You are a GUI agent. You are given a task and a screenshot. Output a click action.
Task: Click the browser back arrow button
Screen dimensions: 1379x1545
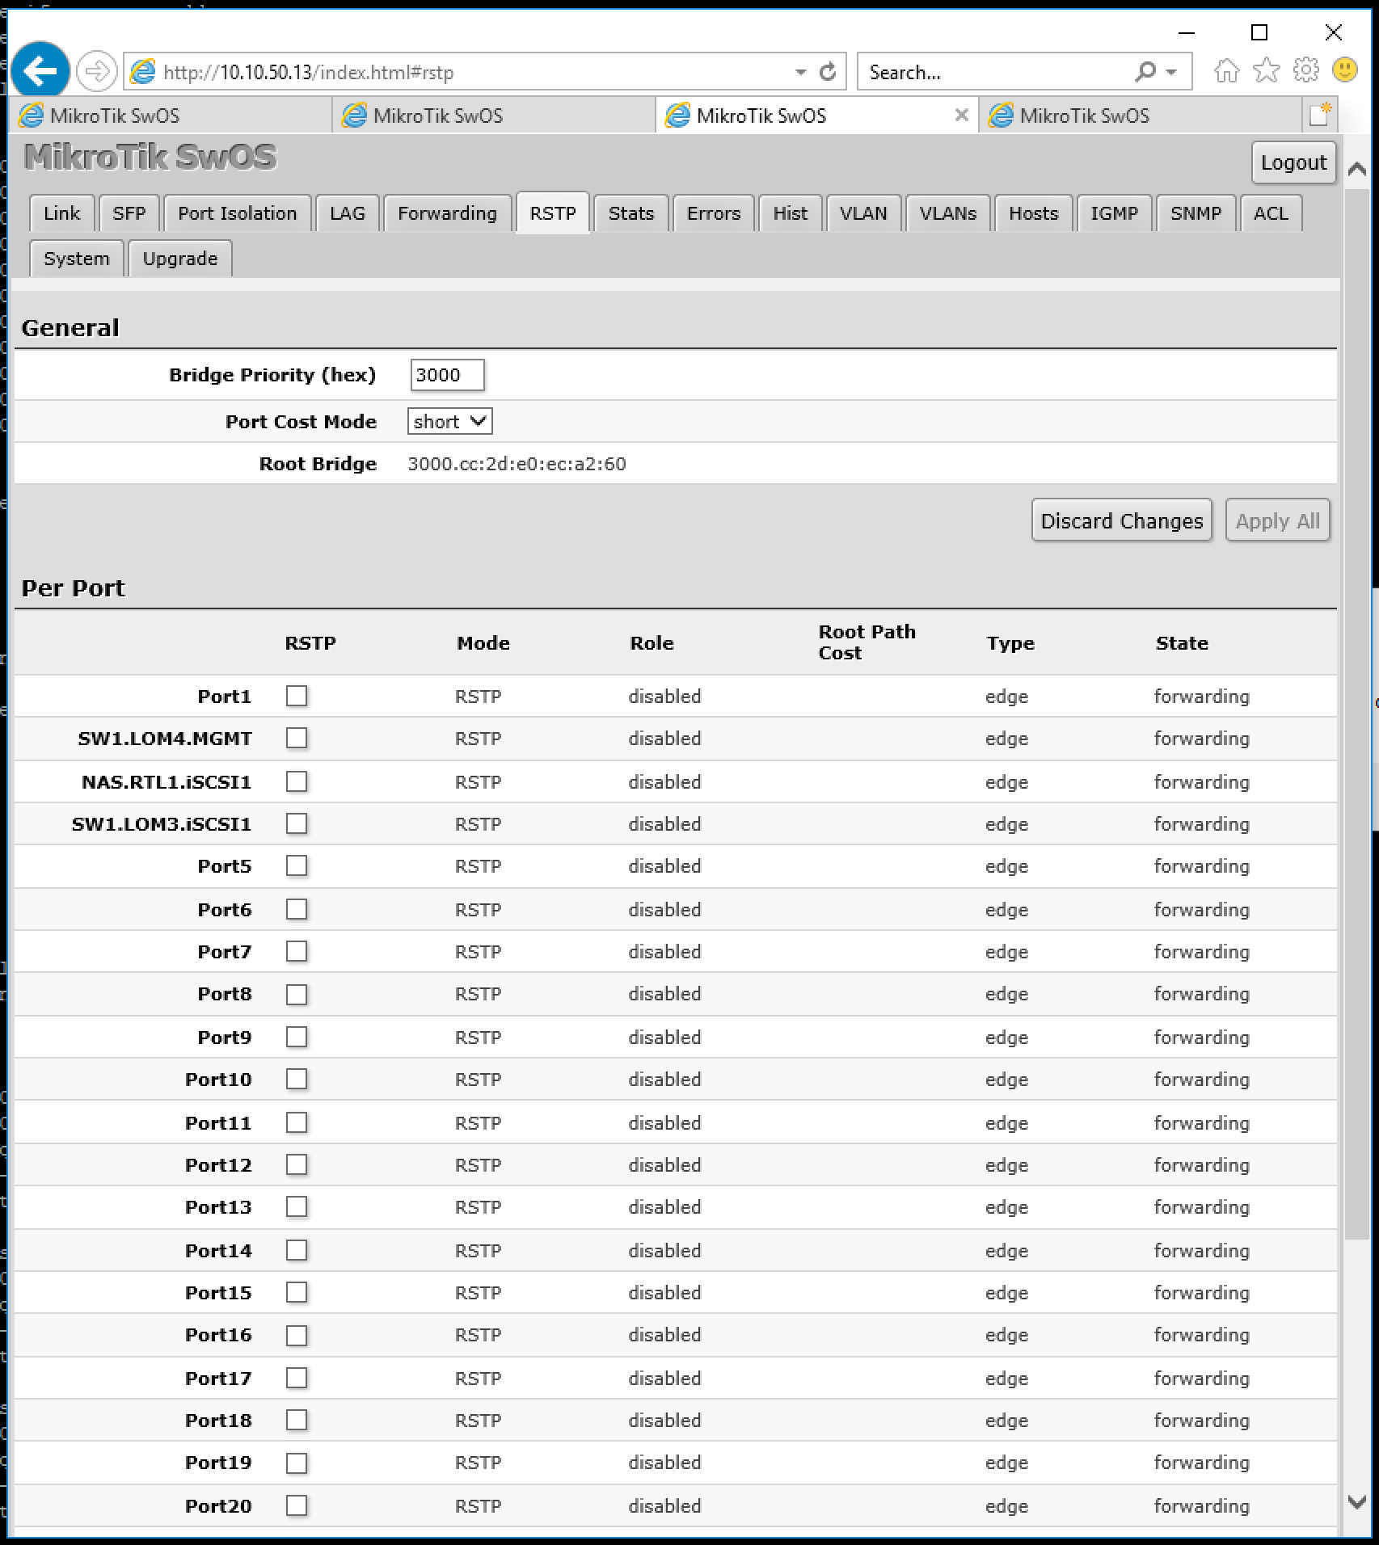point(40,71)
